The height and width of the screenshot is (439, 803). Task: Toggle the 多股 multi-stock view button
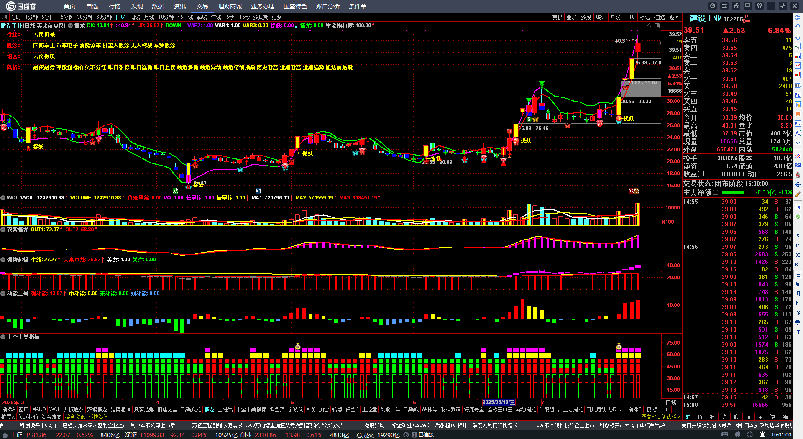(x=586, y=17)
